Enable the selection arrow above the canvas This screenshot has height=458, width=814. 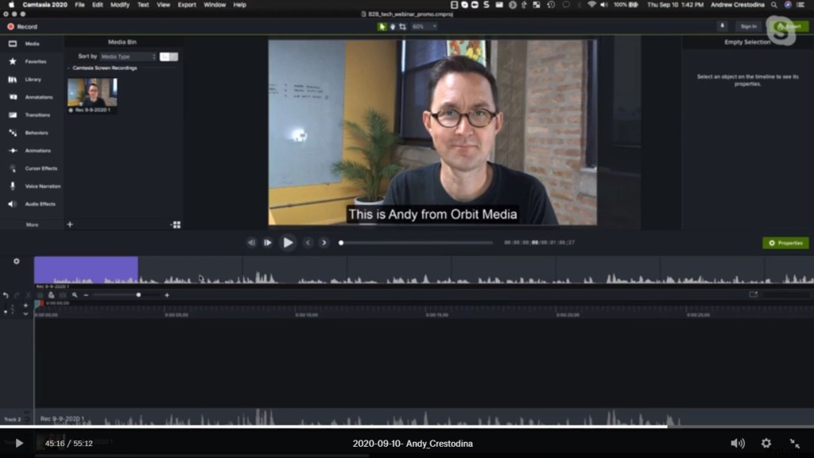click(x=381, y=25)
